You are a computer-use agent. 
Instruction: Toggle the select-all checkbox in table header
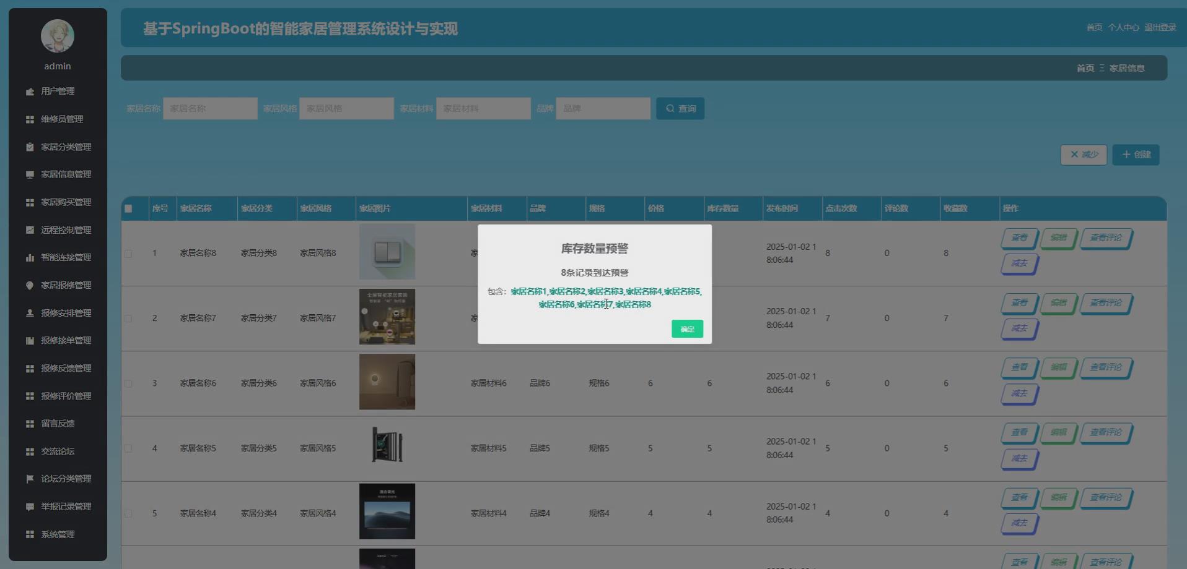click(128, 208)
